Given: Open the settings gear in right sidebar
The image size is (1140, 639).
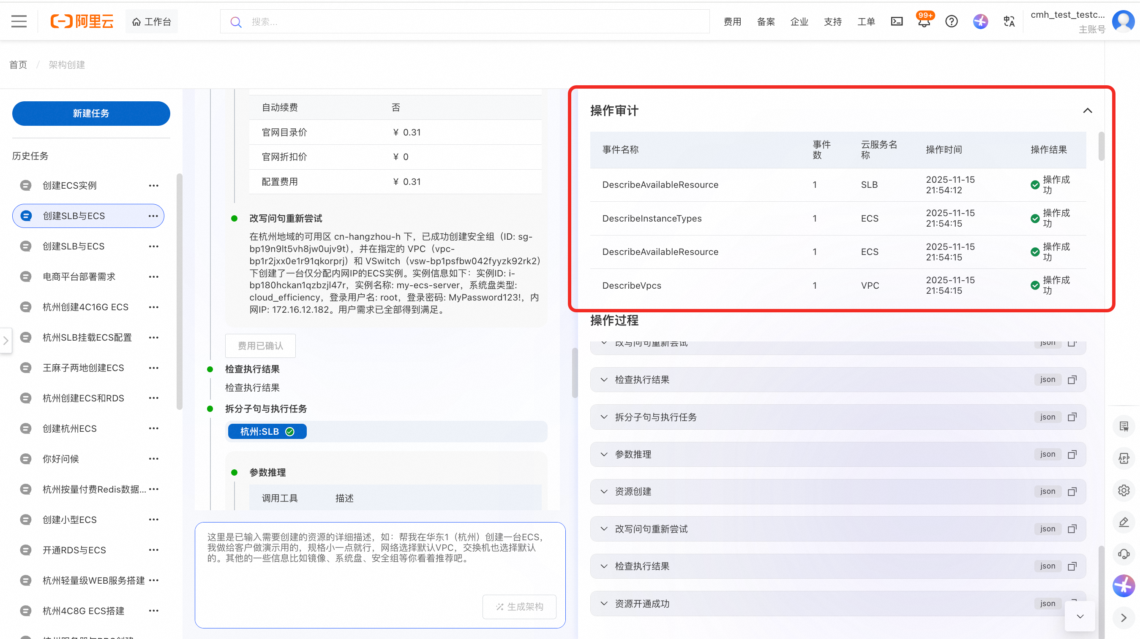Looking at the screenshot, I should 1124,490.
